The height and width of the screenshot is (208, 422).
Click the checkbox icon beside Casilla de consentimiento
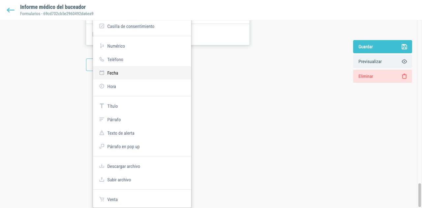tap(102, 26)
